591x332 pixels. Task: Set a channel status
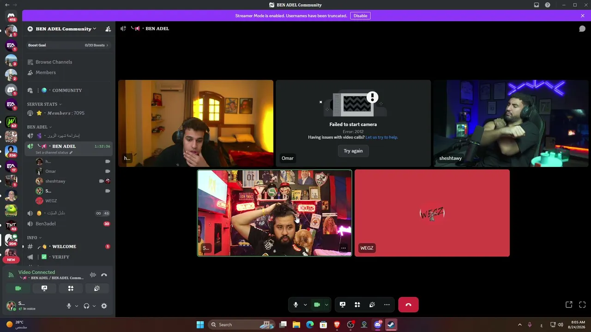[x=54, y=153]
